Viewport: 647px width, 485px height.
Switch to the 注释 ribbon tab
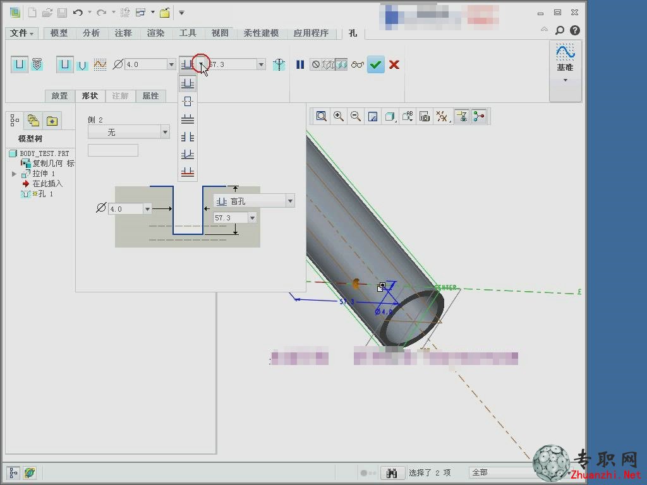click(123, 33)
